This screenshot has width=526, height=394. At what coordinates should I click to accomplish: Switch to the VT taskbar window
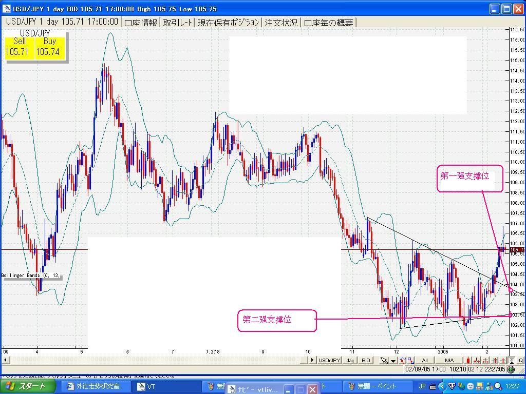pyautogui.click(x=167, y=387)
